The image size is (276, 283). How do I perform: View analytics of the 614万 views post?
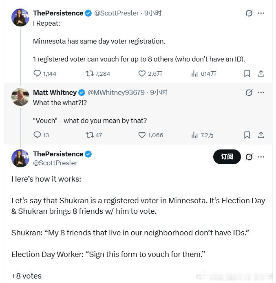point(194,74)
